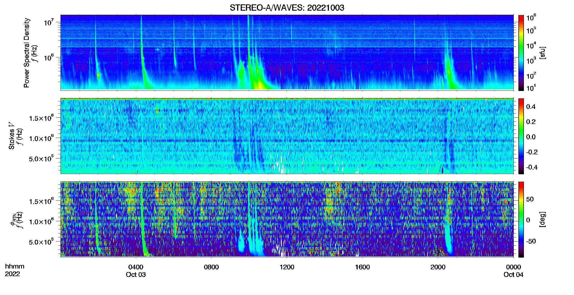The width and height of the screenshot is (574, 295).
Task: Click the -0.4 label on Stokes colorbar
Action: point(532,167)
